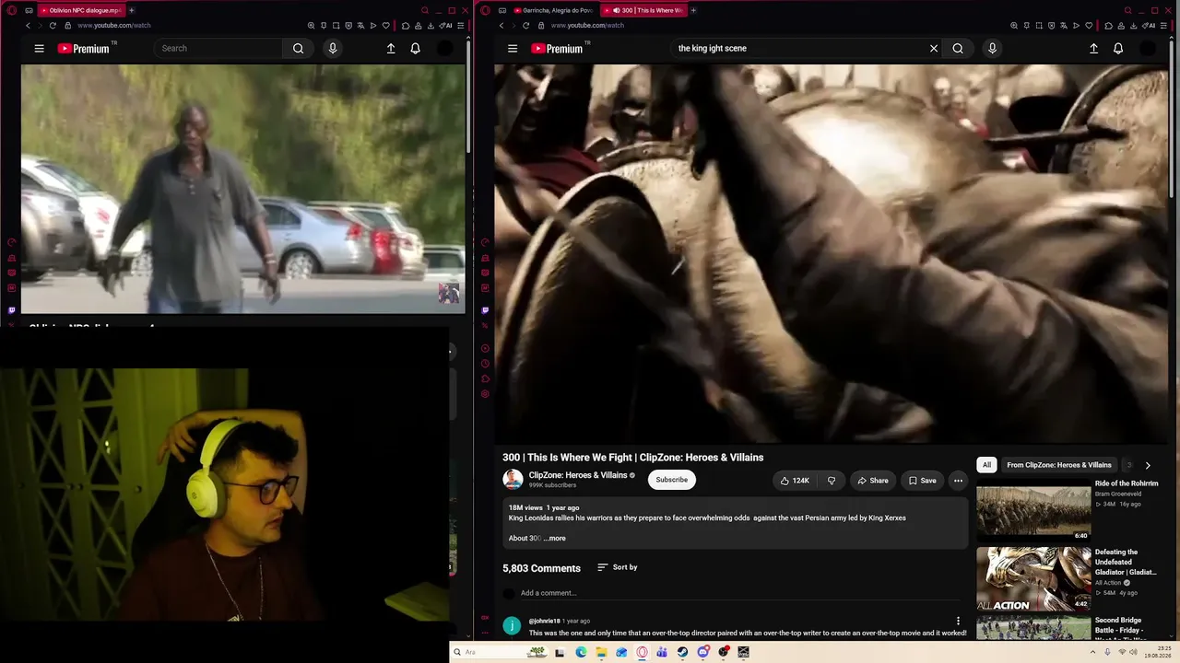Screen dimensions: 1180x663
Task: Reload the page in the left browser window
Action: pos(53,26)
